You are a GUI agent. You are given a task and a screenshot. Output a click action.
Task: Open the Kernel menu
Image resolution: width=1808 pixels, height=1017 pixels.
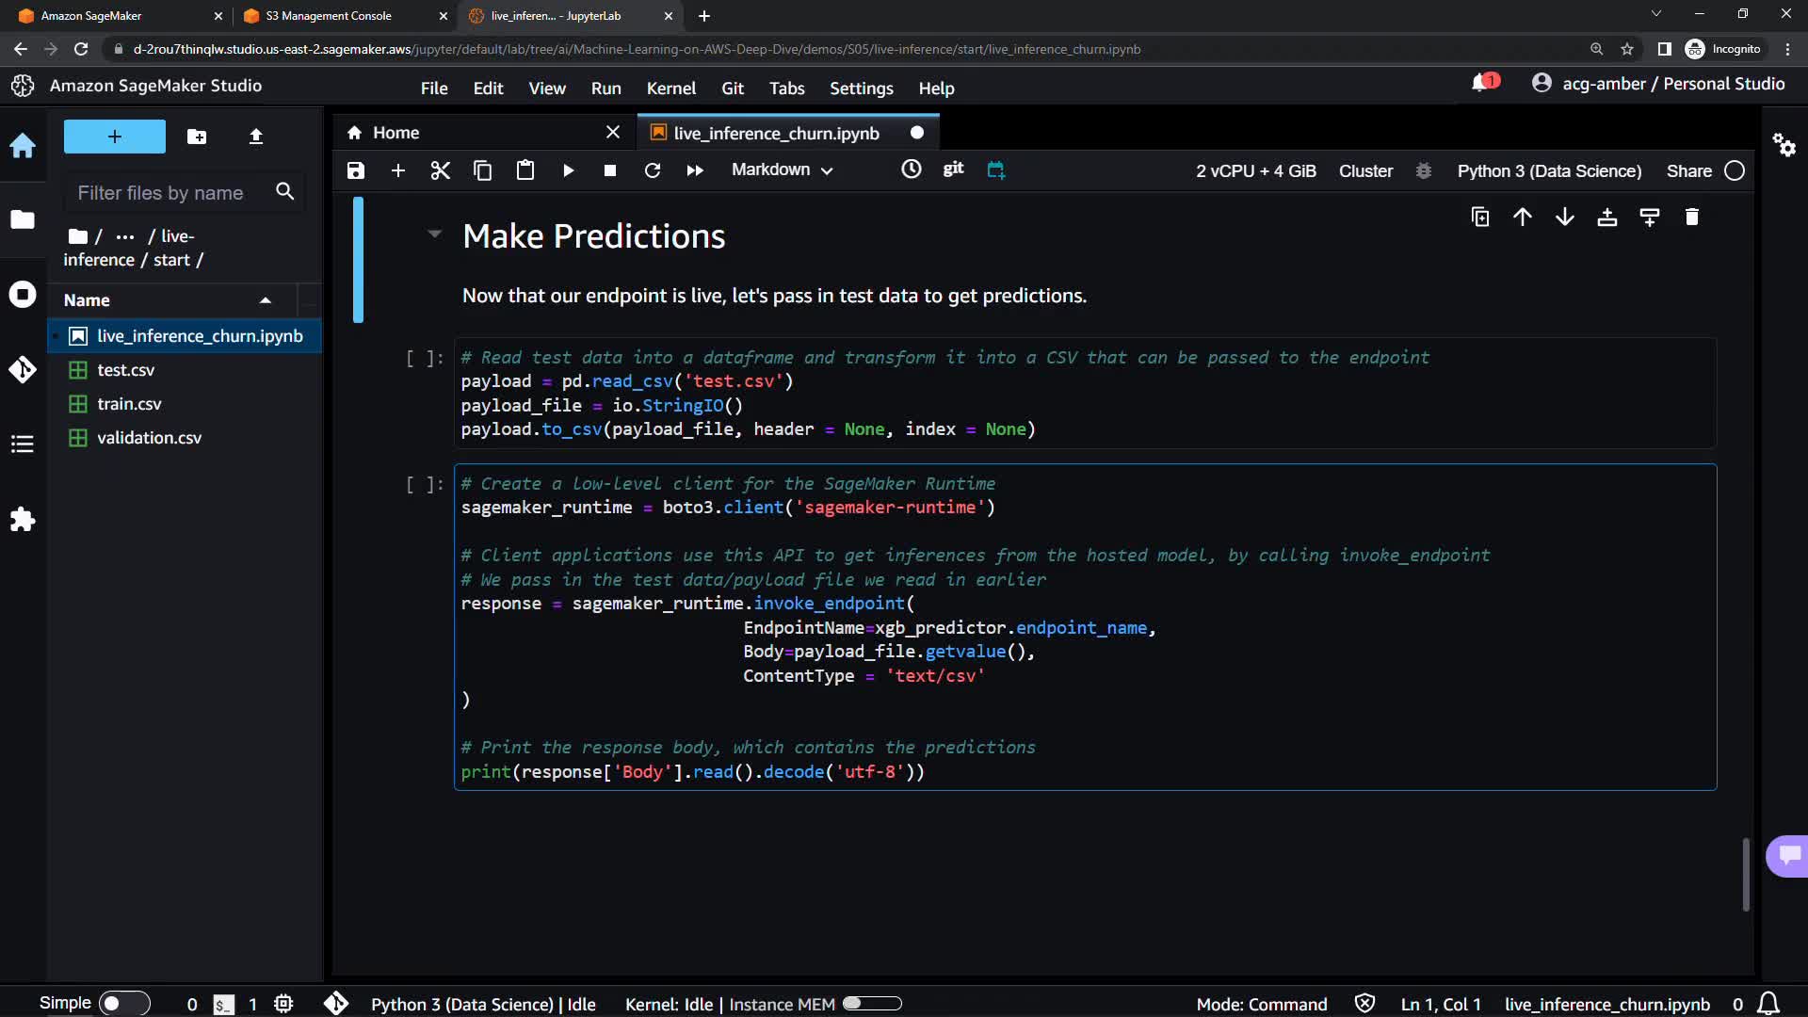pos(670,89)
